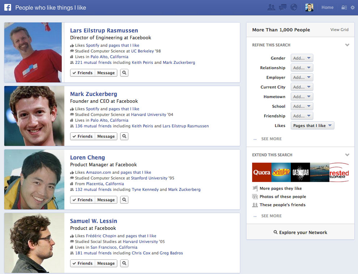358x274 pixels.
Task: Open notifications globe icon
Action: point(294,8)
